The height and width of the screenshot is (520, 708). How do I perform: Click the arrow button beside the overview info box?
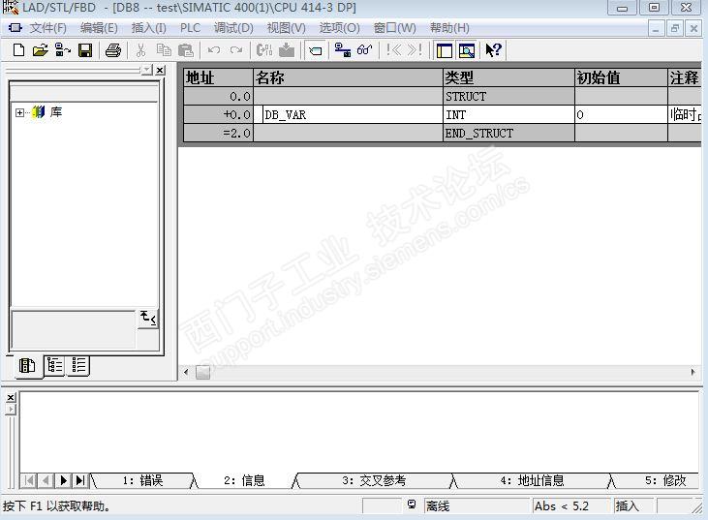(147, 319)
